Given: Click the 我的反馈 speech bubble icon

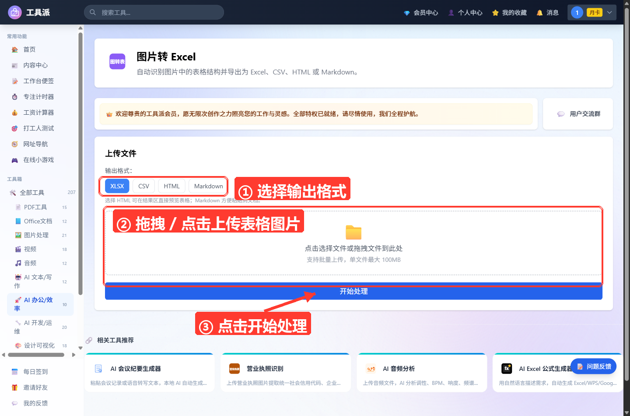Looking at the screenshot, I should pyautogui.click(x=15, y=403).
